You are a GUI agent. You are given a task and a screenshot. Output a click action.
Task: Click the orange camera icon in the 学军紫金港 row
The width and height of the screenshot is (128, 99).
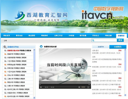point(5,65)
